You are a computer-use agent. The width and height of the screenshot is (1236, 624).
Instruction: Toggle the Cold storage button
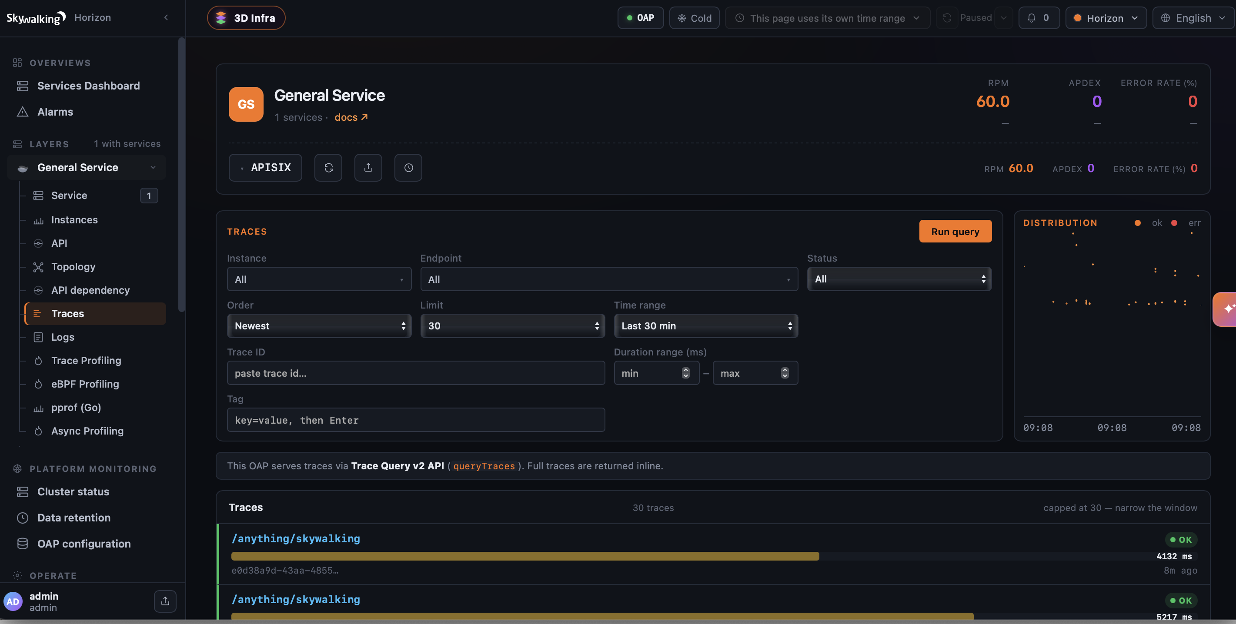[694, 18]
